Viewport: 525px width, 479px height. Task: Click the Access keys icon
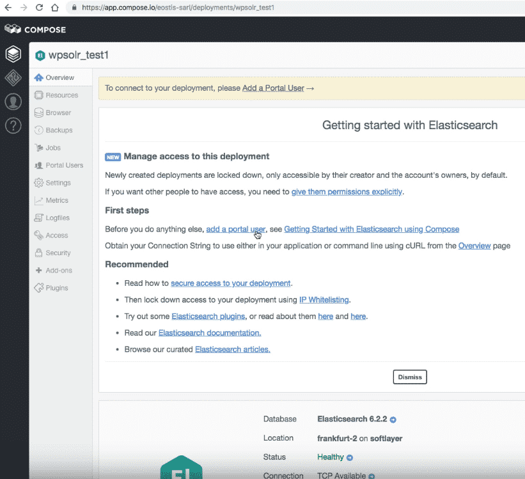[x=39, y=235]
